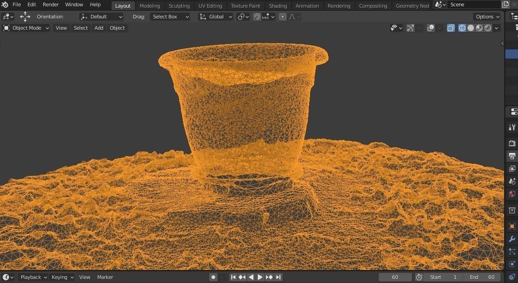Open the World properties tab icon
518x283 pixels.
512,194
